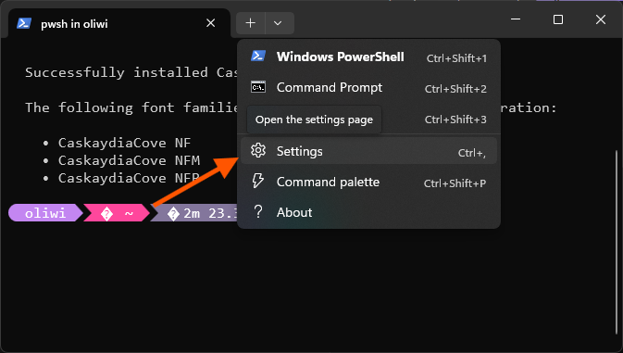
Task: Click the Ctrl+Shift+3 profile entry
Action: tap(368, 119)
